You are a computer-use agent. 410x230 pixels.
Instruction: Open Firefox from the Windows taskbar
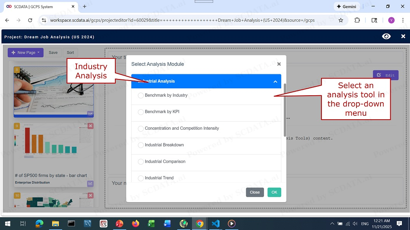(x=135, y=223)
